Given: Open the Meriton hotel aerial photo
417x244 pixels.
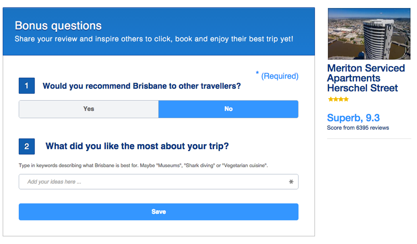Looking at the screenshot, I should coord(369,34).
